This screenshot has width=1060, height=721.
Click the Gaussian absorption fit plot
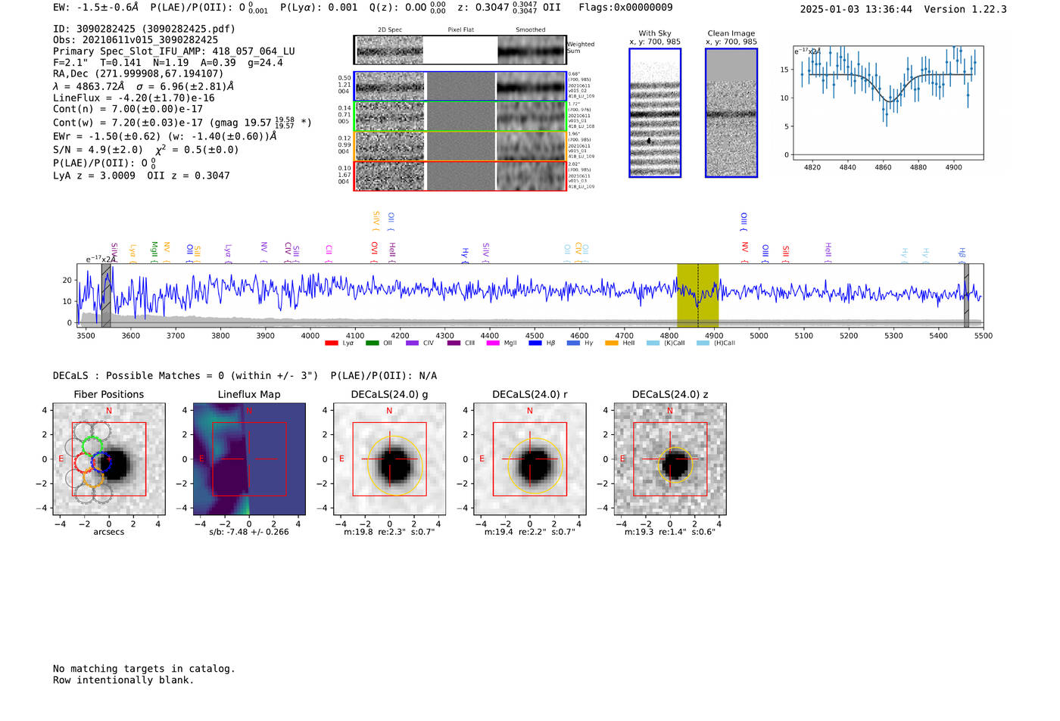click(x=887, y=102)
